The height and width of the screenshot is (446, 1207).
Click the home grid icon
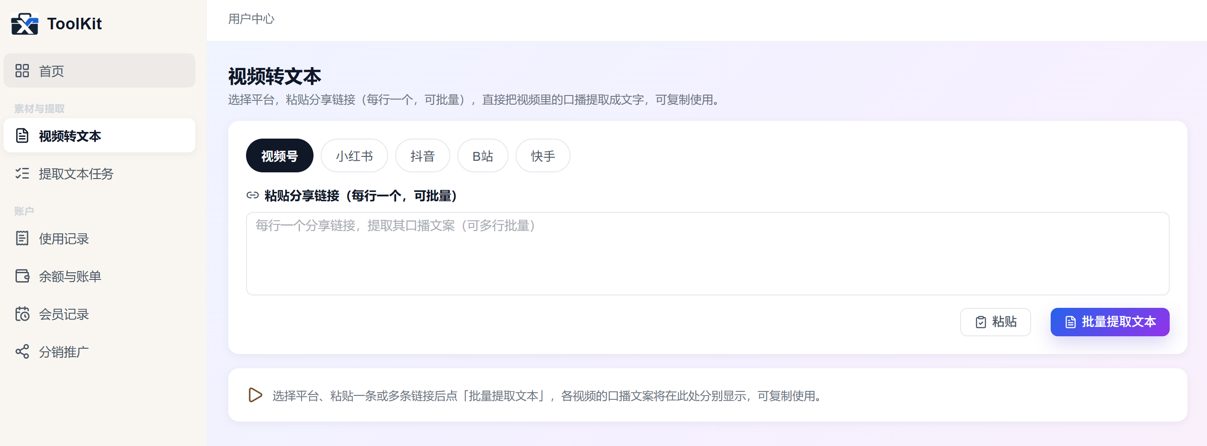(x=22, y=71)
